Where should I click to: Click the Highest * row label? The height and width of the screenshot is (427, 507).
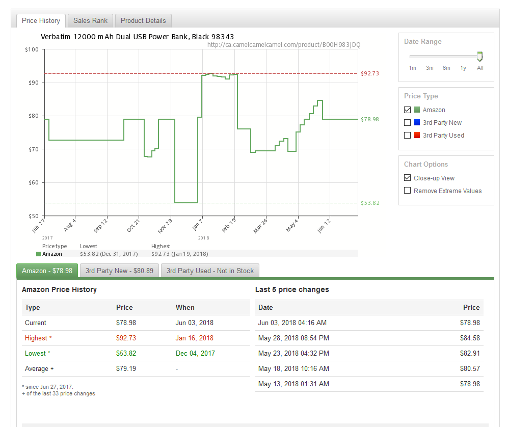tap(38, 338)
